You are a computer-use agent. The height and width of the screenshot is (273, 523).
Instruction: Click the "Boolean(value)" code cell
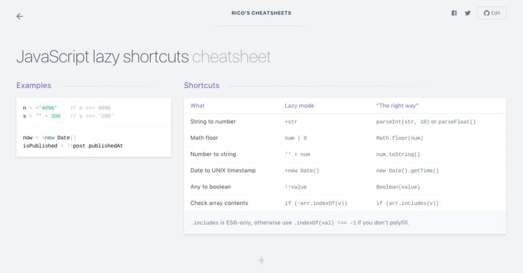coord(398,187)
